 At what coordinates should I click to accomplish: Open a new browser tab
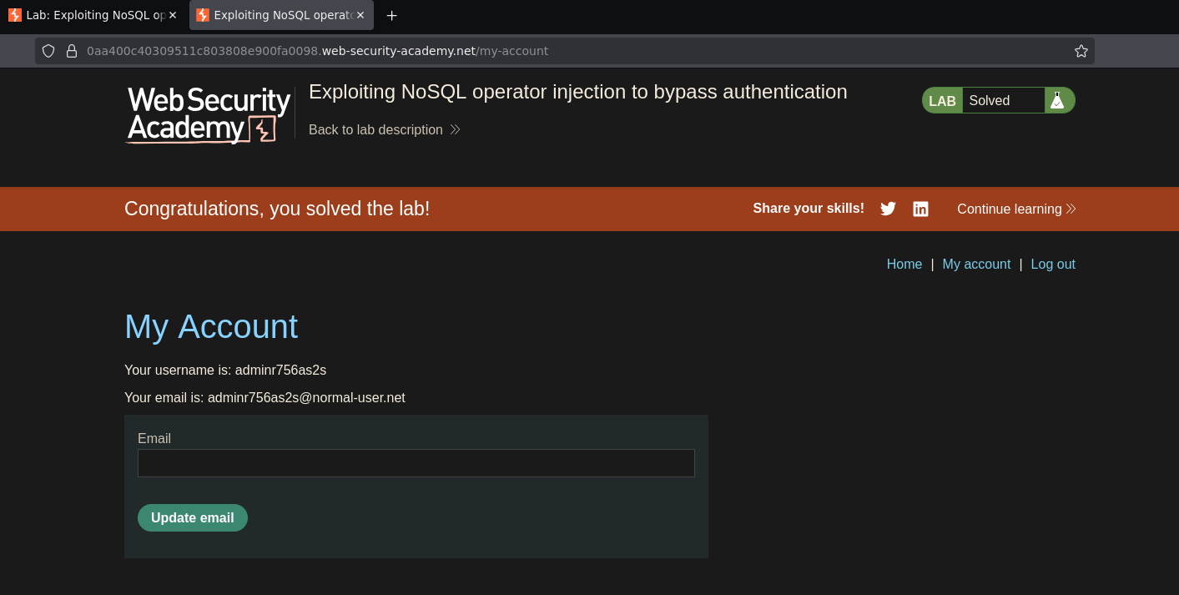[391, 15]
